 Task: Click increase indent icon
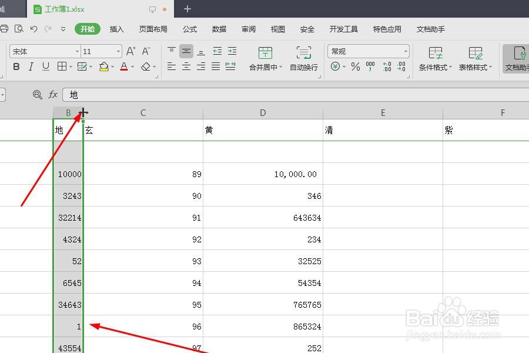coord(232,51)
